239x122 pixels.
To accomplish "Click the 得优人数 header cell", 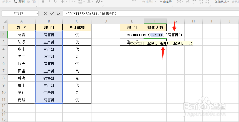I will pyautogui.click(x=155, y=27).
